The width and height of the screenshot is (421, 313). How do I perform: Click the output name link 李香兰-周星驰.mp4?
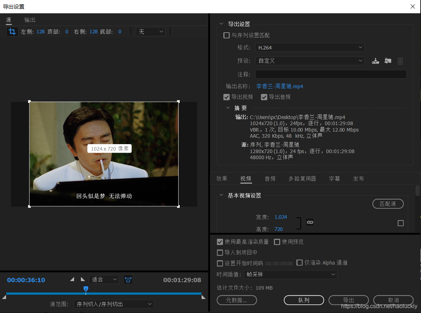280,86
